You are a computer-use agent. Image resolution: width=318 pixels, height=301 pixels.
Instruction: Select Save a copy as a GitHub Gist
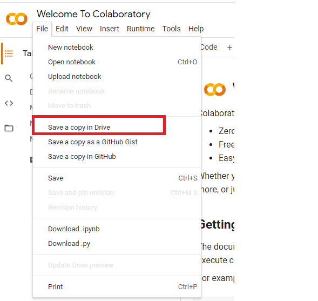tap(117, 142)
